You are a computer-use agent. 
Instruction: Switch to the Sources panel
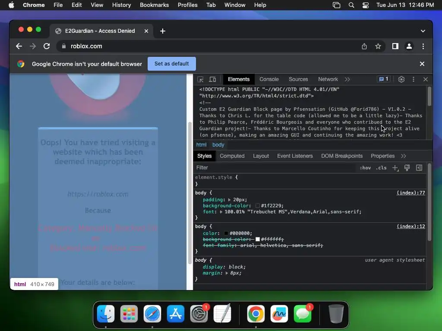(298, 79)
